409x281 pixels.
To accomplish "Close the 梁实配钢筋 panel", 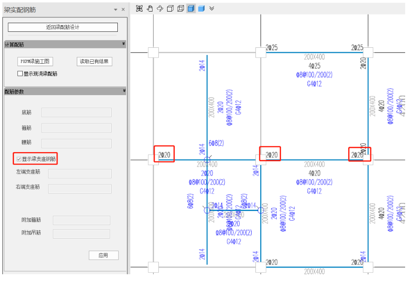I will (x=123, y=10).
